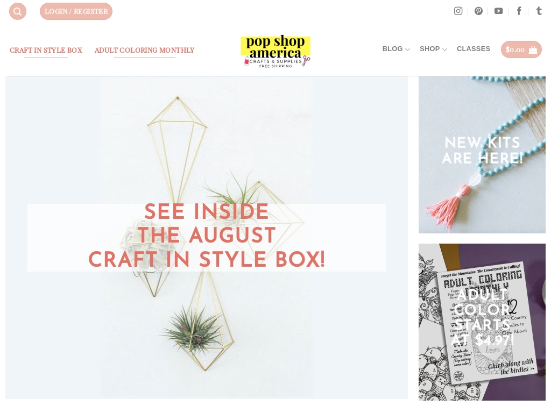
Task: Click the Pop Shop America logo
Action: point(275,51)
